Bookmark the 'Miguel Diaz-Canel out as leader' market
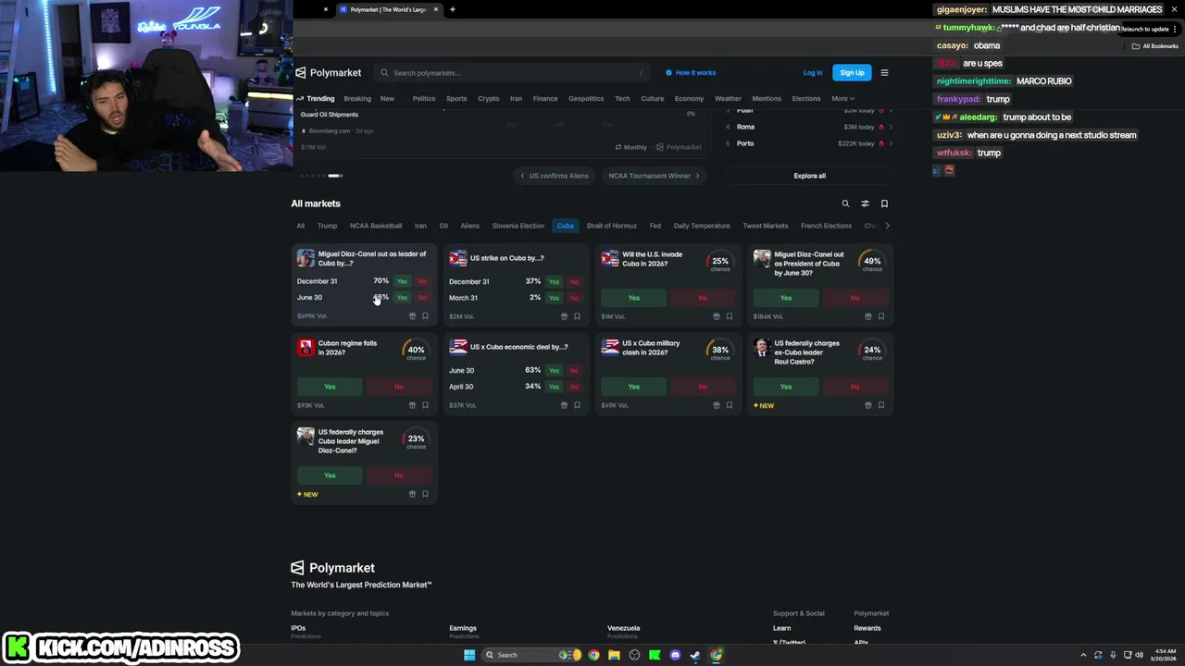This screenshot has height=666, width=1185. [425, 316]
